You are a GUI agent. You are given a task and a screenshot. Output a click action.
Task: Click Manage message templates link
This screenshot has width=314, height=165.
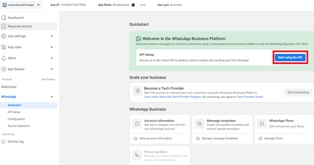(x=220, y=138)
